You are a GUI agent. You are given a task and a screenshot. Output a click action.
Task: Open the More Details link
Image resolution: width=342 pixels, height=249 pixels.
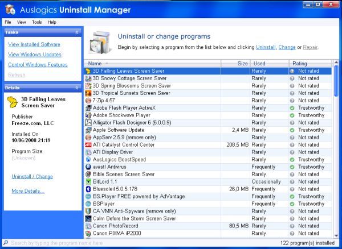(28, 191)
